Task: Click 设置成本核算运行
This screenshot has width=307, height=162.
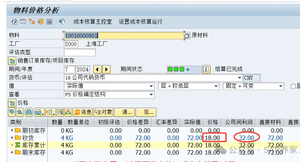Action: (141, 22)
